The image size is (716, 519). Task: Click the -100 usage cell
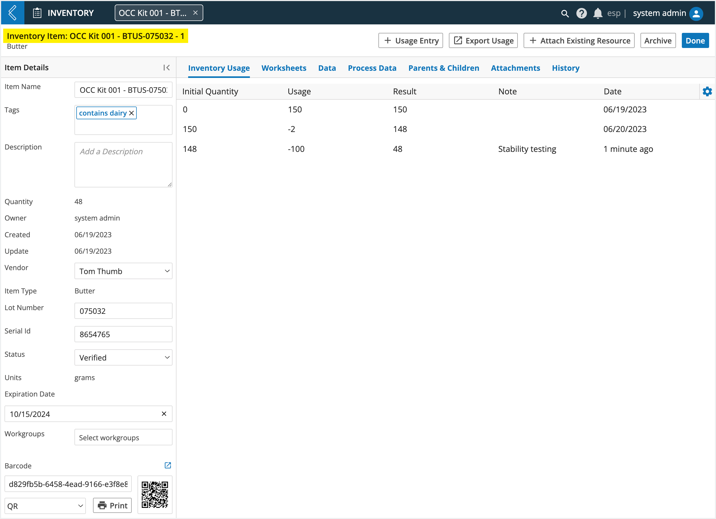[296, 149]
